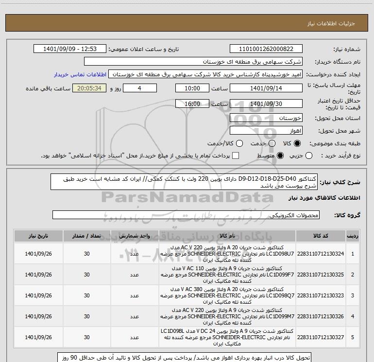Click the goods group field محصولات الکترونیکی
Screen dimensions: 374x362
click(186, 215)
